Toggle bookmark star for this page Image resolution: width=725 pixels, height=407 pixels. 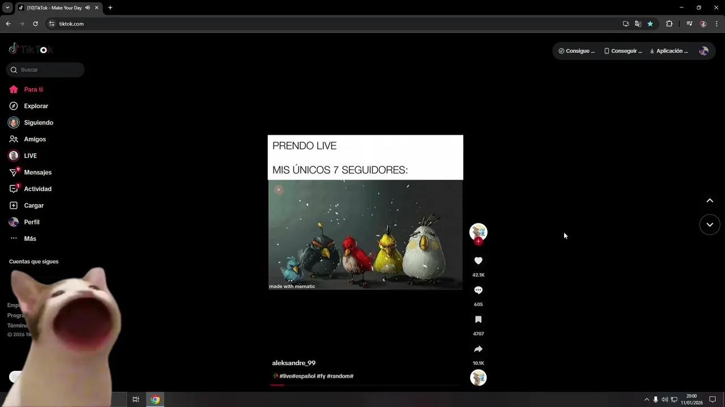(x=650, y=24)
